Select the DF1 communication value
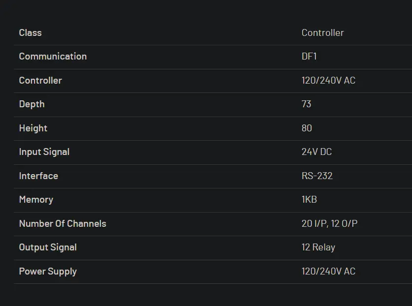412x306 pixels. pyautogui.click(x=309, y=56)
